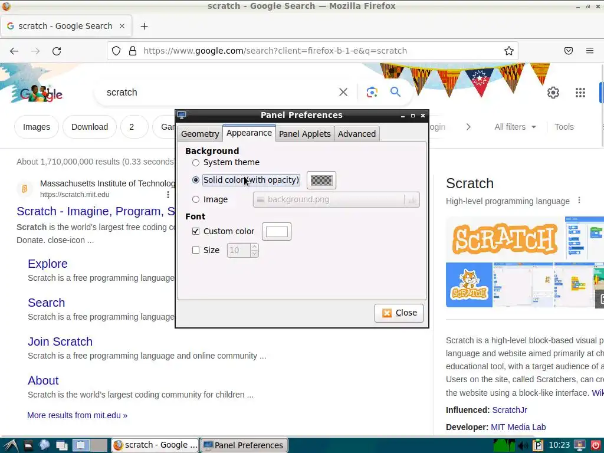Viewport: 604px width, 453px height.
Task: Open ScratchJr influenced link
Action: click(510, 410)
